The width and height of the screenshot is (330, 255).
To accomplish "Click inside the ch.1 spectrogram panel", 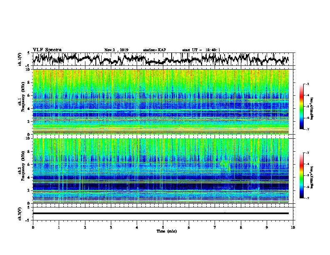I will 160,102.
